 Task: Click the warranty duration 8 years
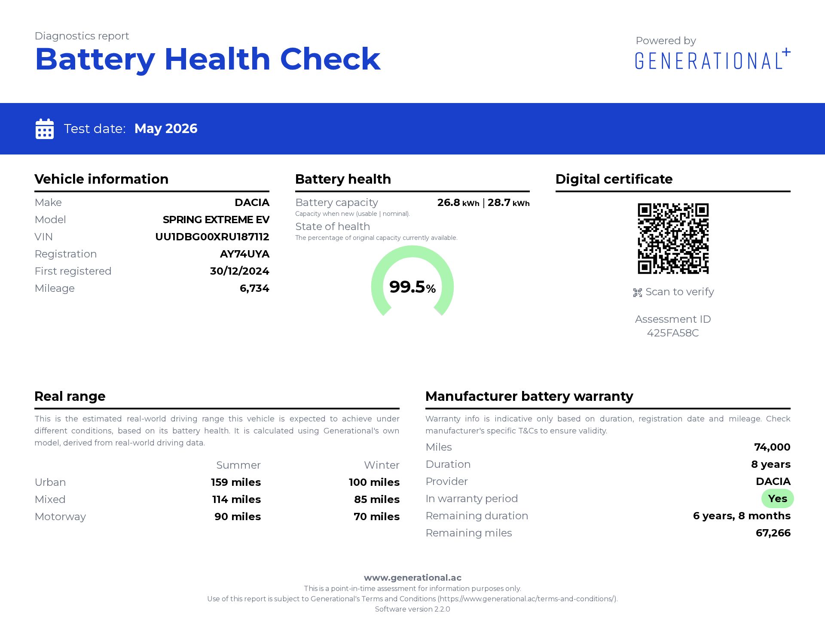tap(771, 464)
